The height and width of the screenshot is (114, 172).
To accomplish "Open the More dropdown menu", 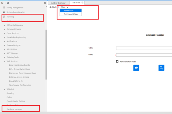I will coord(64,7).
